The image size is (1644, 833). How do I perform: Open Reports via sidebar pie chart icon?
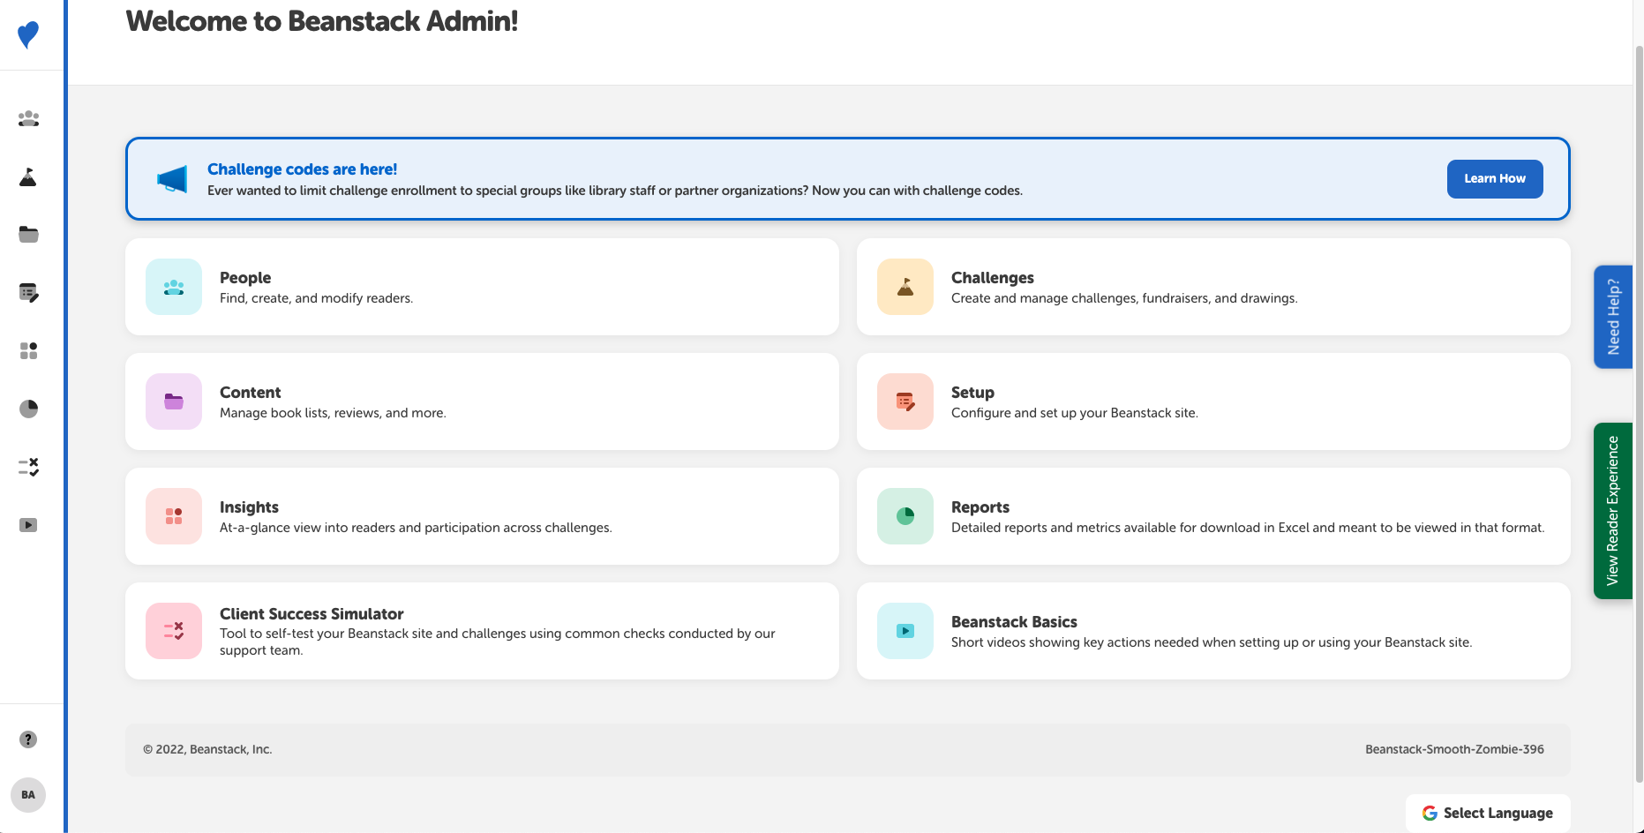point(28,409)
